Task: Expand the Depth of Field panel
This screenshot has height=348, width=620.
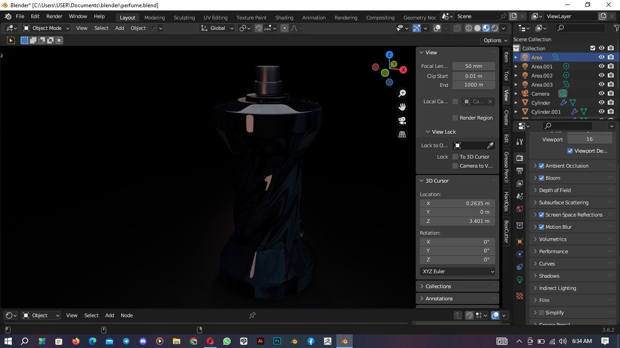Action: tap(572, 190)
